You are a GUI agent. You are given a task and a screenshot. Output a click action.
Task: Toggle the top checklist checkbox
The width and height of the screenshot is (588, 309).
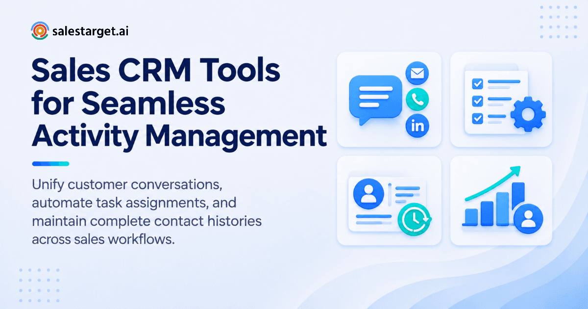[477, 84]
